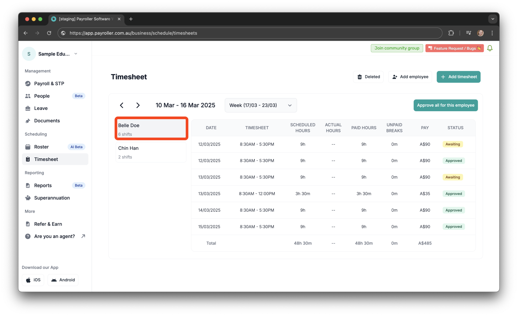518x316 pixels.
Task: Click the PAID HOURS column header
Action: click(364, 128)
